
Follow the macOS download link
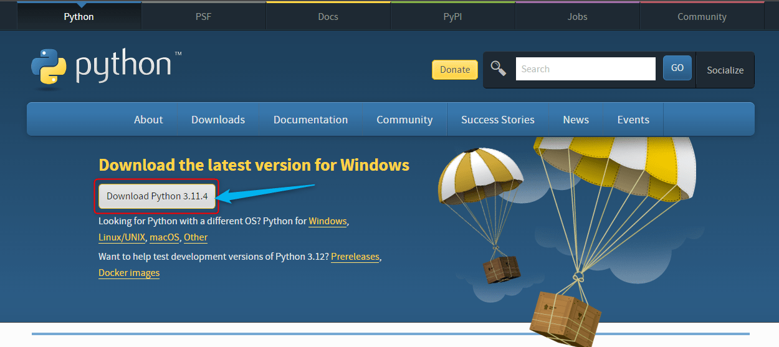coord(165,237)
